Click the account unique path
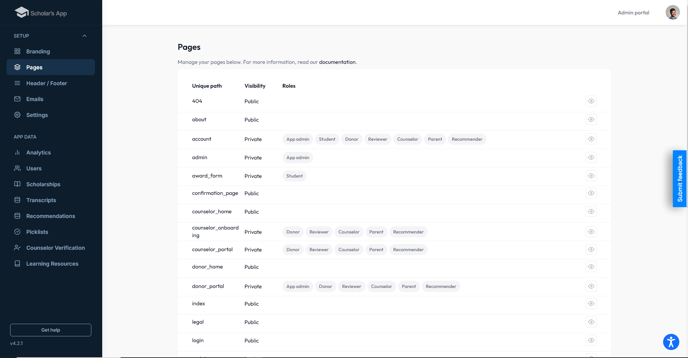Image resolution: width=688 pixels, height=358 pixels. 202,139
